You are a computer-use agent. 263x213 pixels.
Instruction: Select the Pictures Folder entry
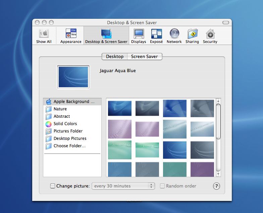click(x=72, y=131)
